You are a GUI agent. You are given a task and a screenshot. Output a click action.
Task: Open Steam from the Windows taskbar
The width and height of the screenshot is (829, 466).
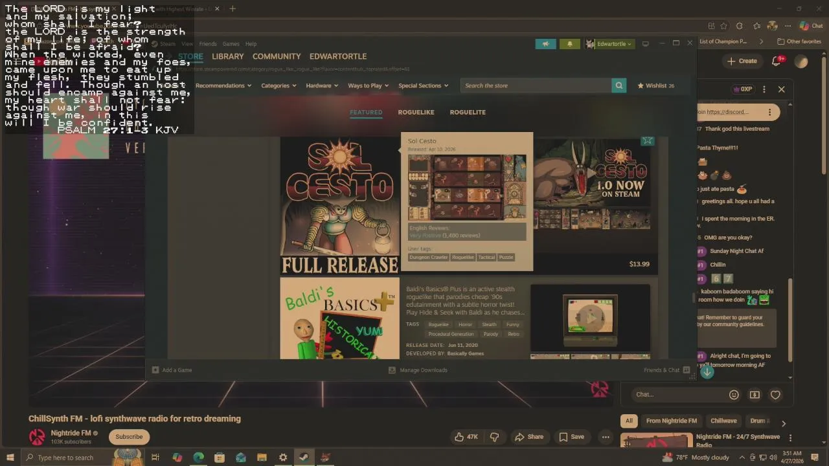[x=304, y=458]
